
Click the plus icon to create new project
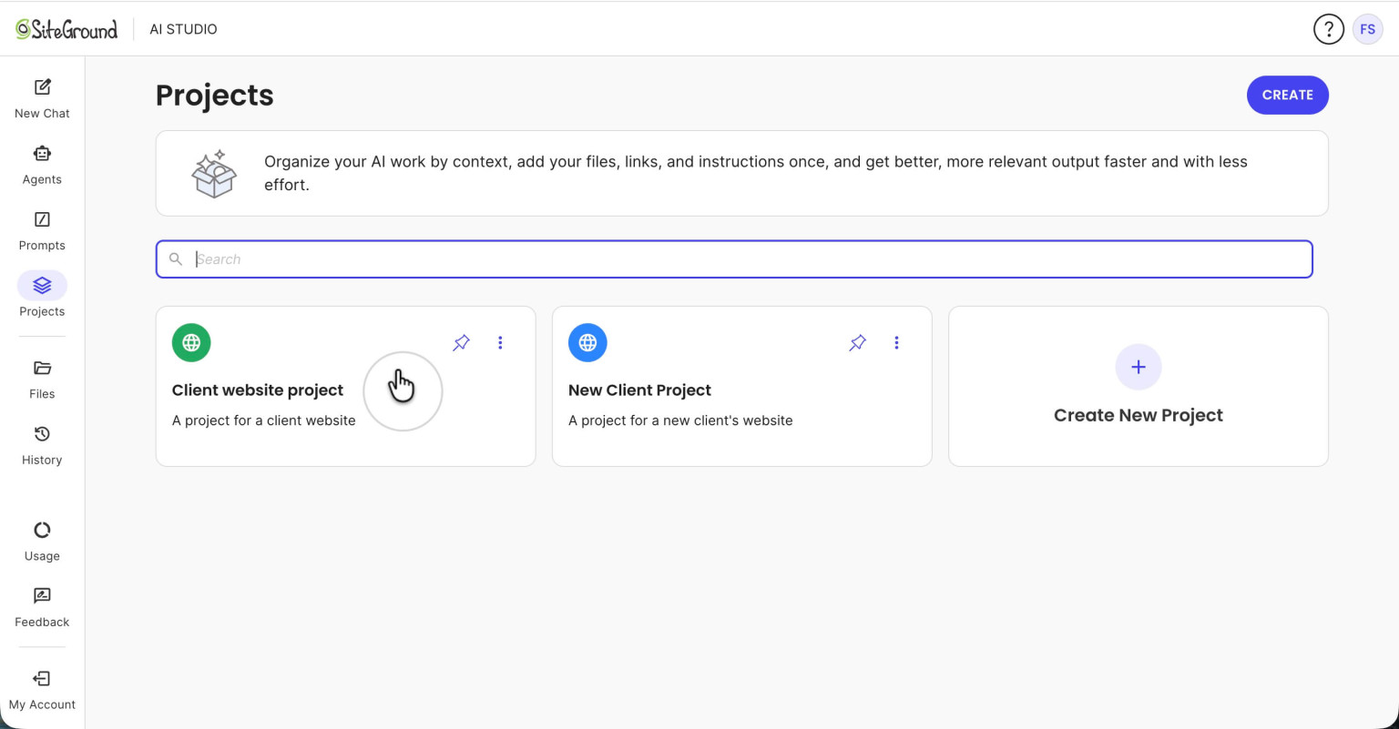coord(1139,367)
